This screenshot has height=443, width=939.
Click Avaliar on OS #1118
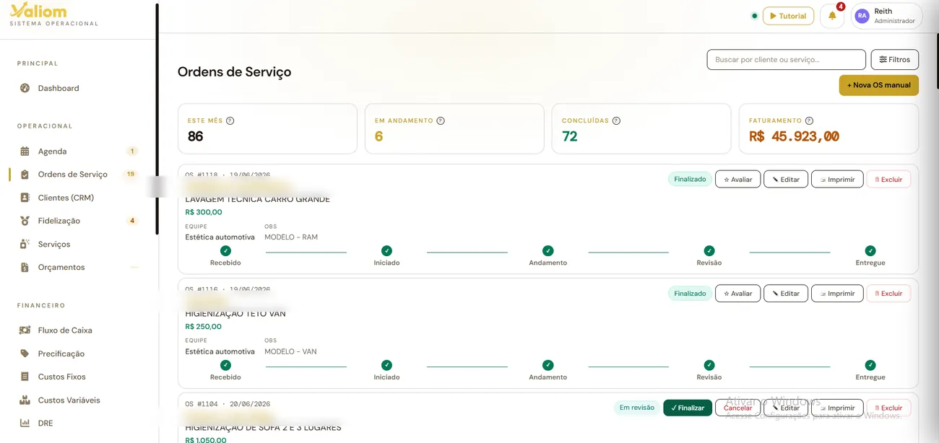click(x=737, y=180)
